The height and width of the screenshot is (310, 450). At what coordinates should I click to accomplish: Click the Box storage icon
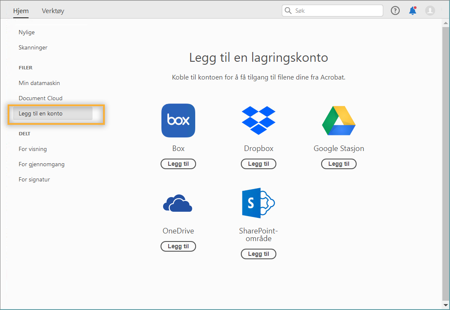178,121
